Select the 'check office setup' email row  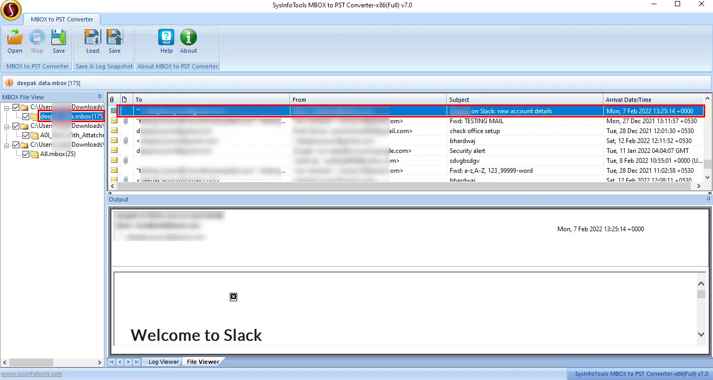pyautogui.click(x=406, y=131)
